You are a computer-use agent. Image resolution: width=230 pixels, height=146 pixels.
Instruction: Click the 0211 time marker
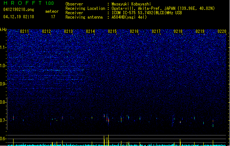tap(24, 31)
